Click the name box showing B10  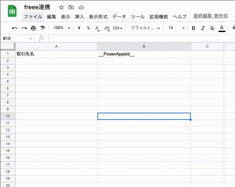click(x=15, y=39)
